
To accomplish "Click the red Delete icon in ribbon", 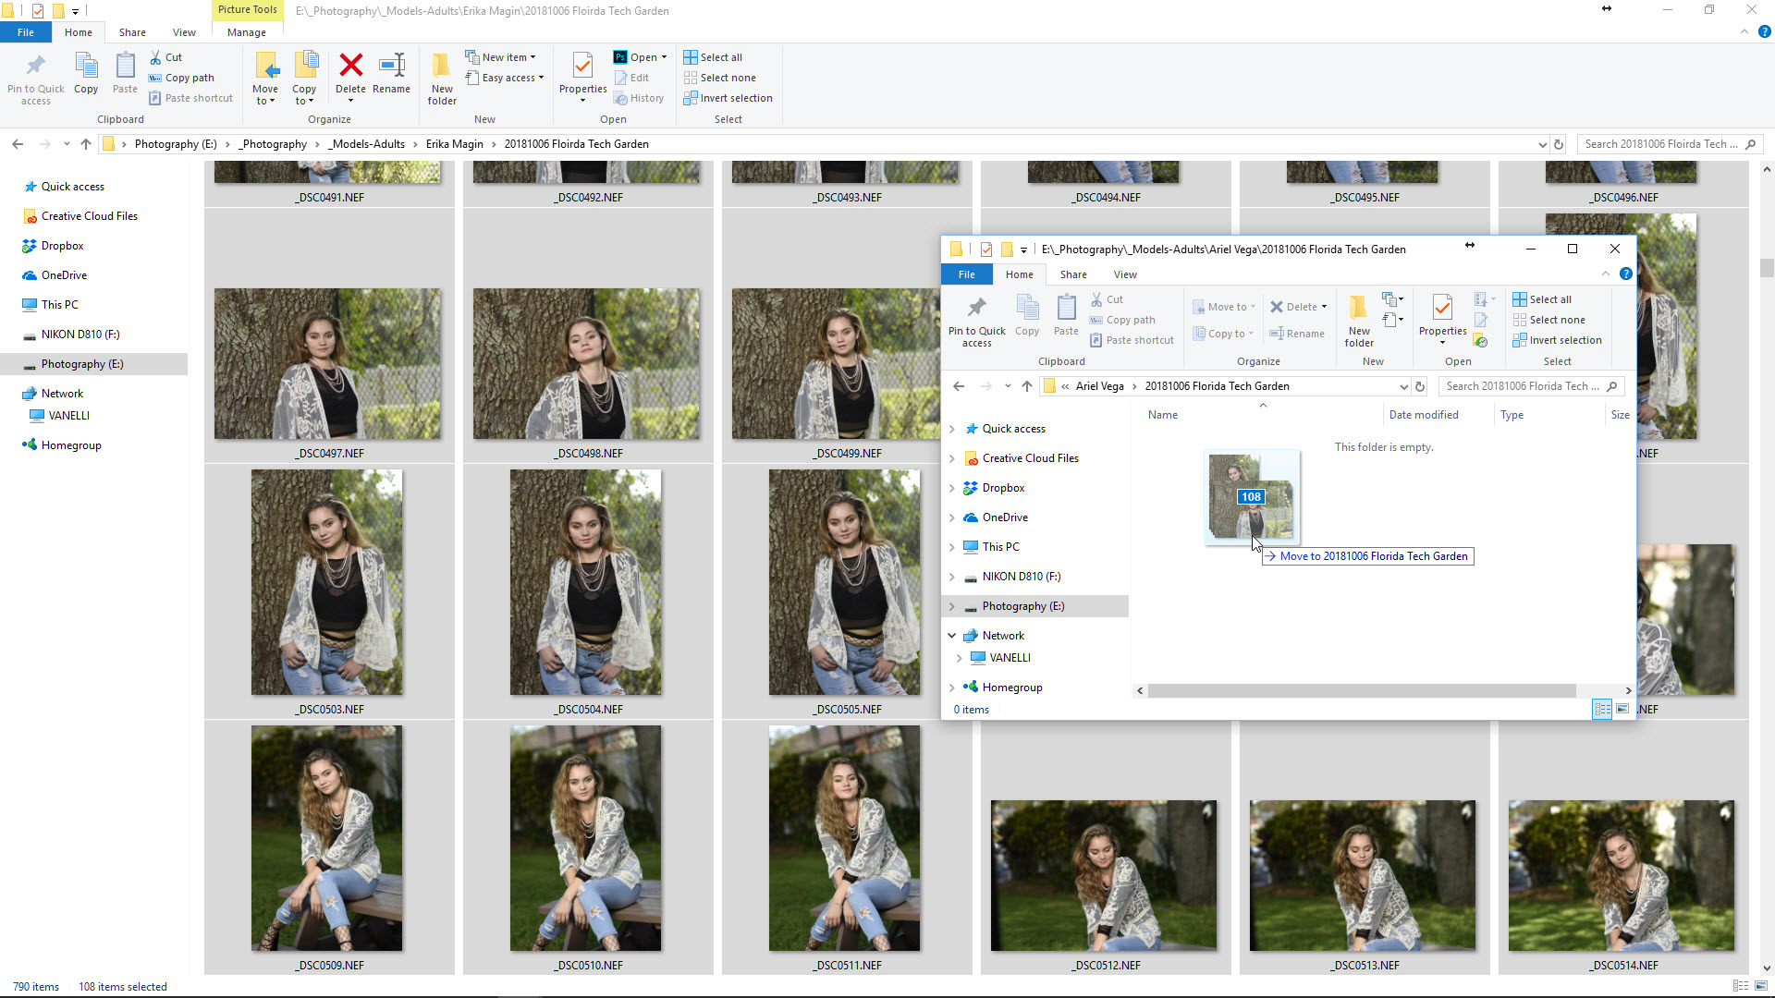I will pos(350,66).
